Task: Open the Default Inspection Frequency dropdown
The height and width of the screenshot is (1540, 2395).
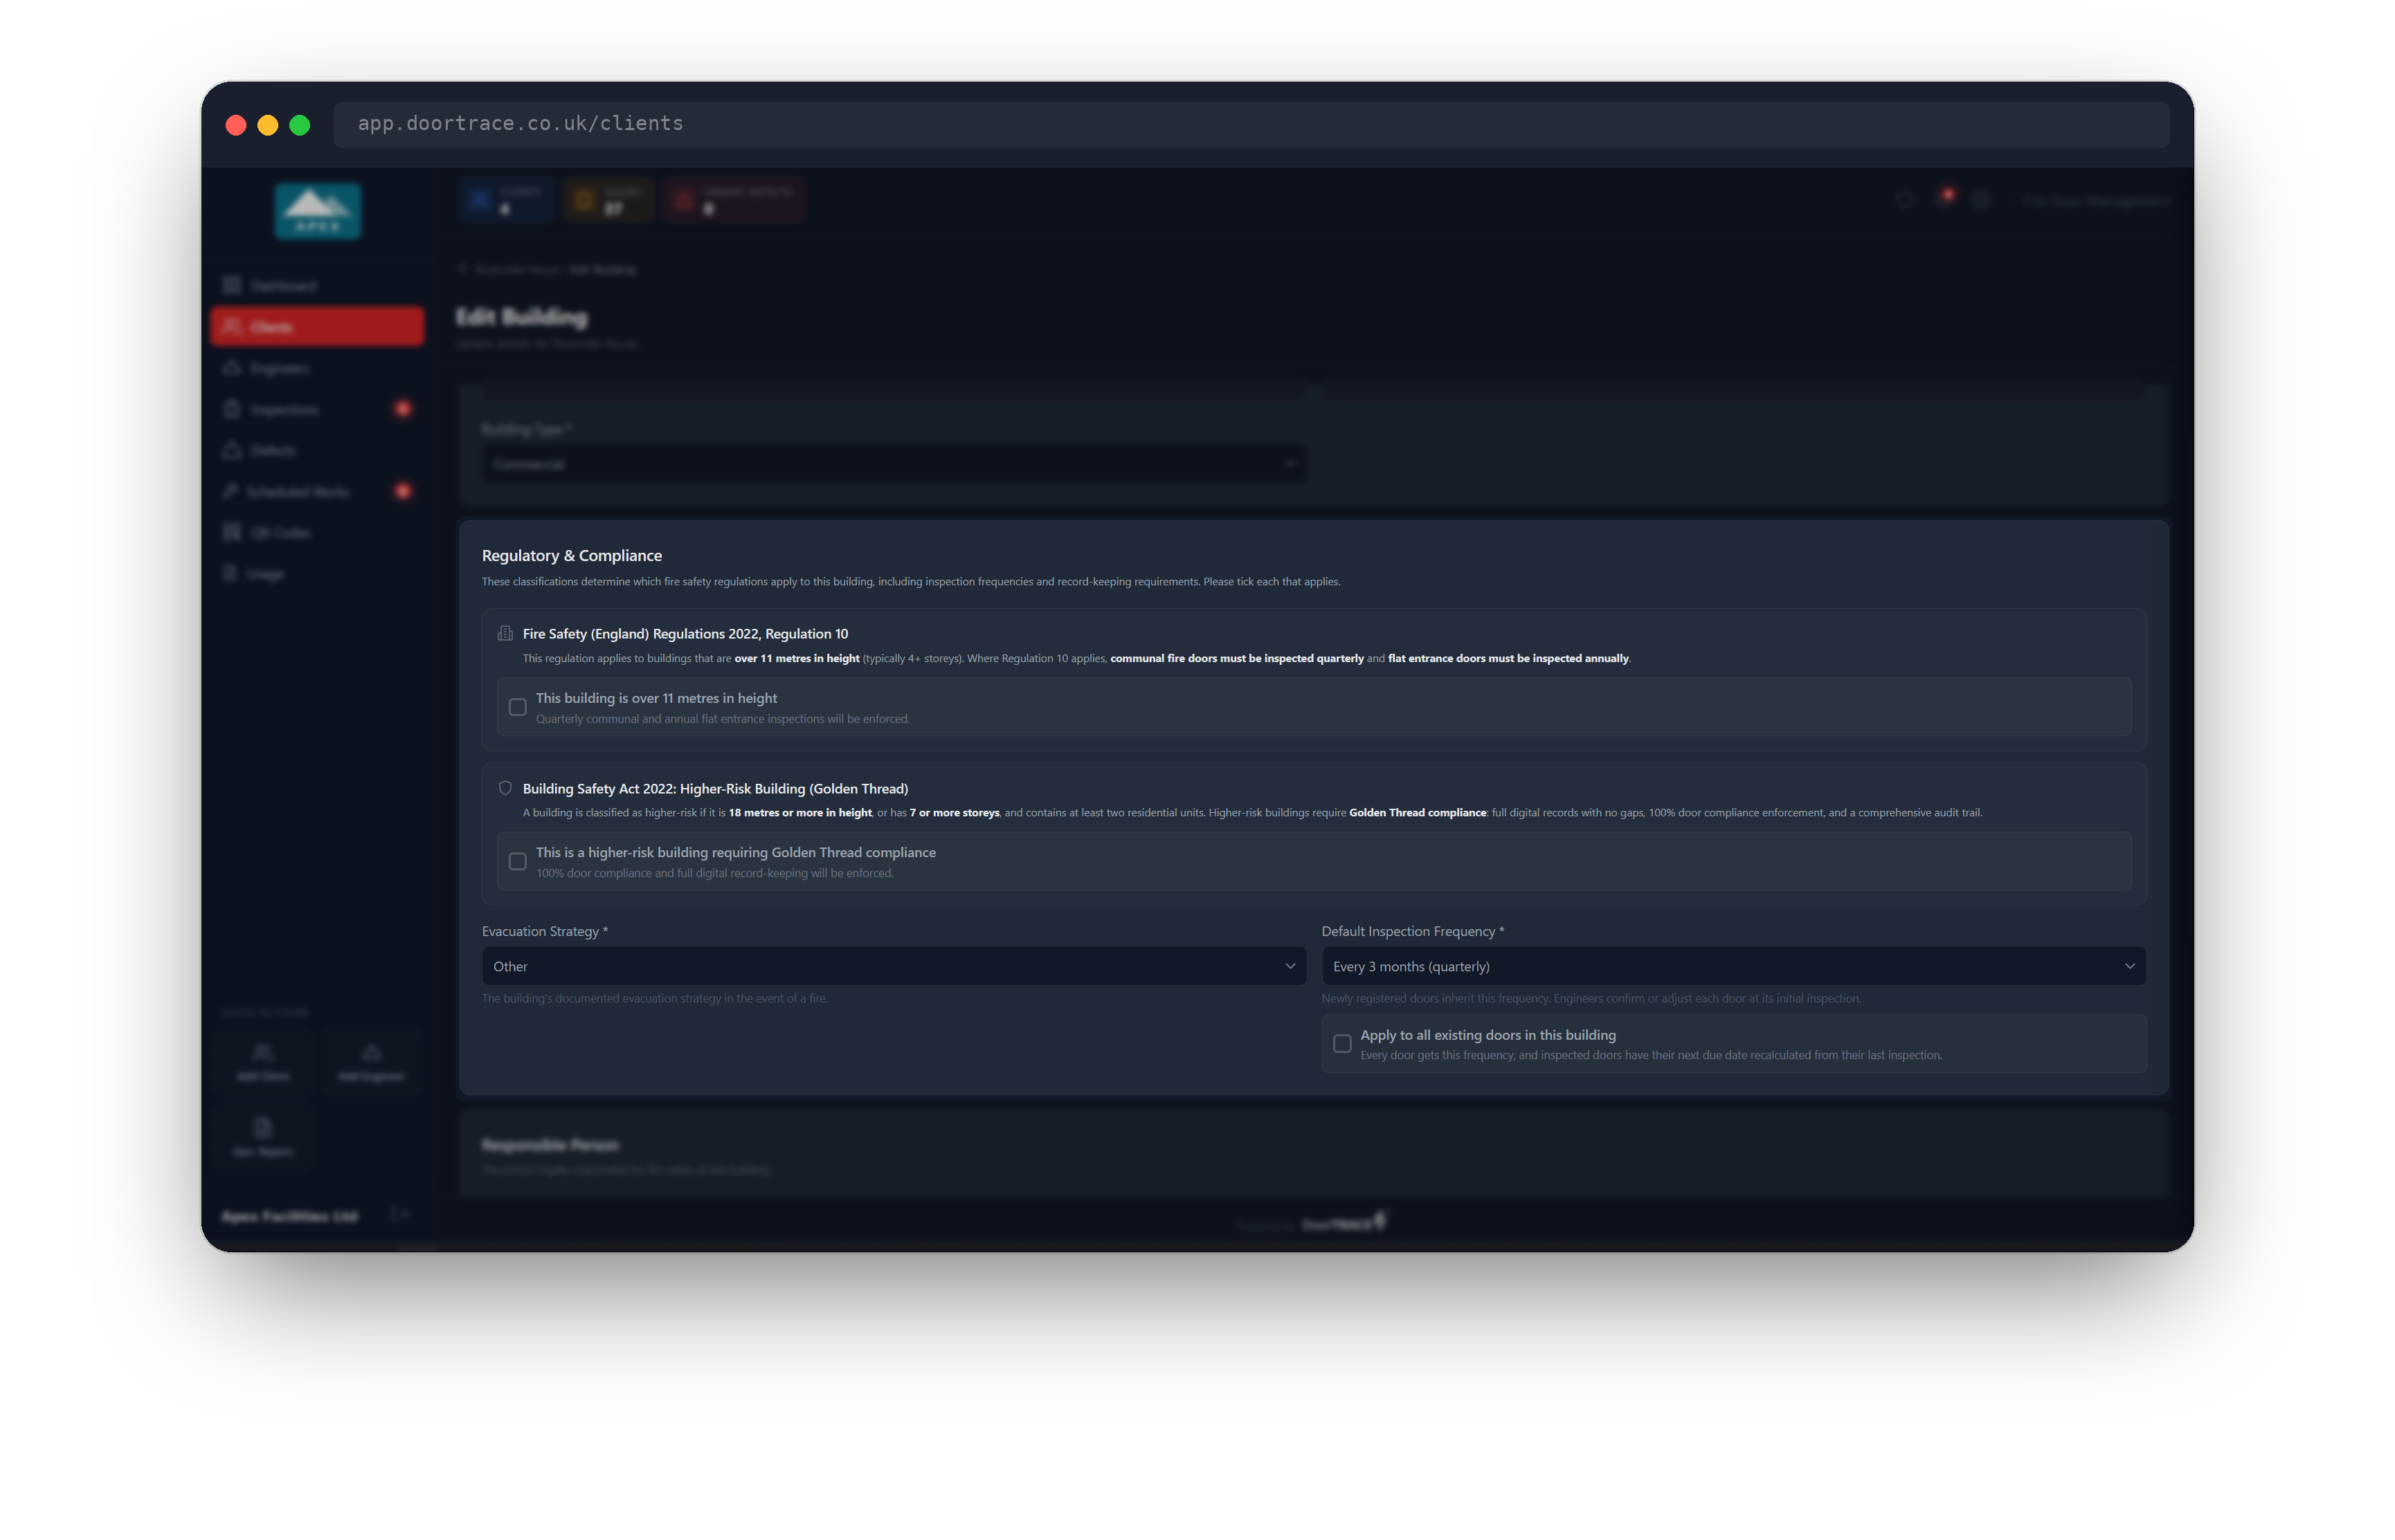Action: pyautogui.click(x=1733, y=966)
